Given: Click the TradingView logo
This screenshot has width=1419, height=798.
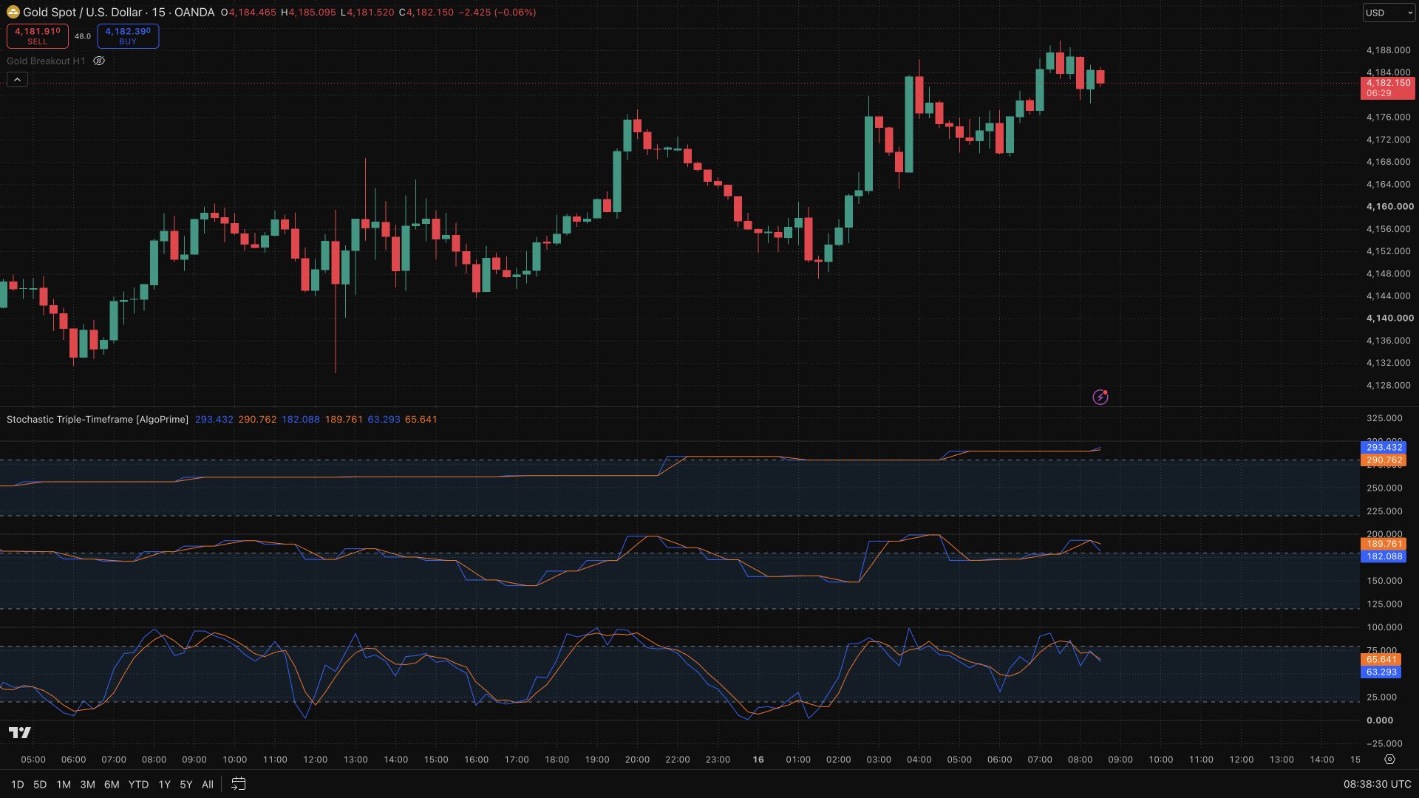Looking at the screenshot, I should pos(20,732).
